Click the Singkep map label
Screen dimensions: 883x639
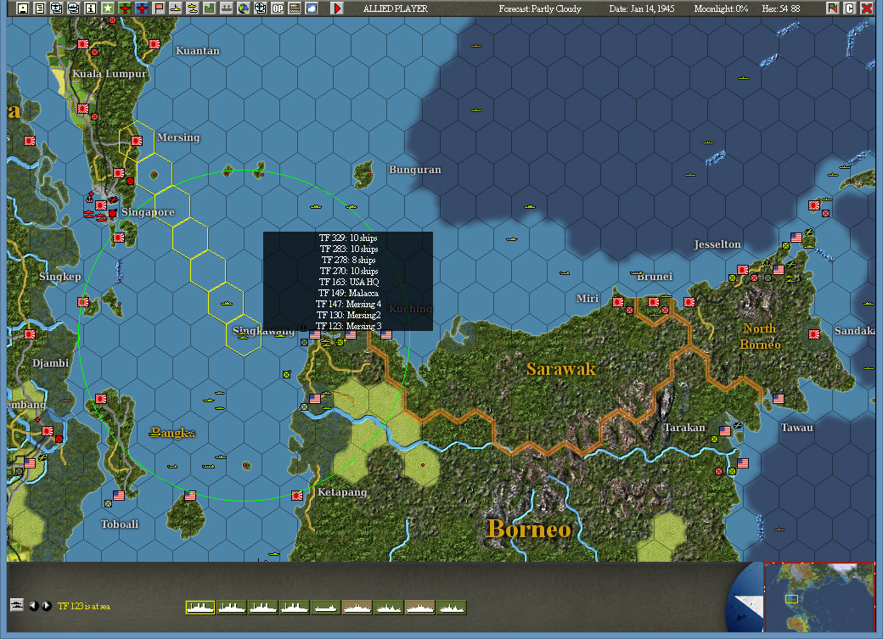(60, 277)
